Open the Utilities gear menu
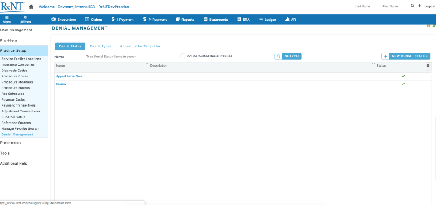 pyautogui.click(x=25, y=20)
